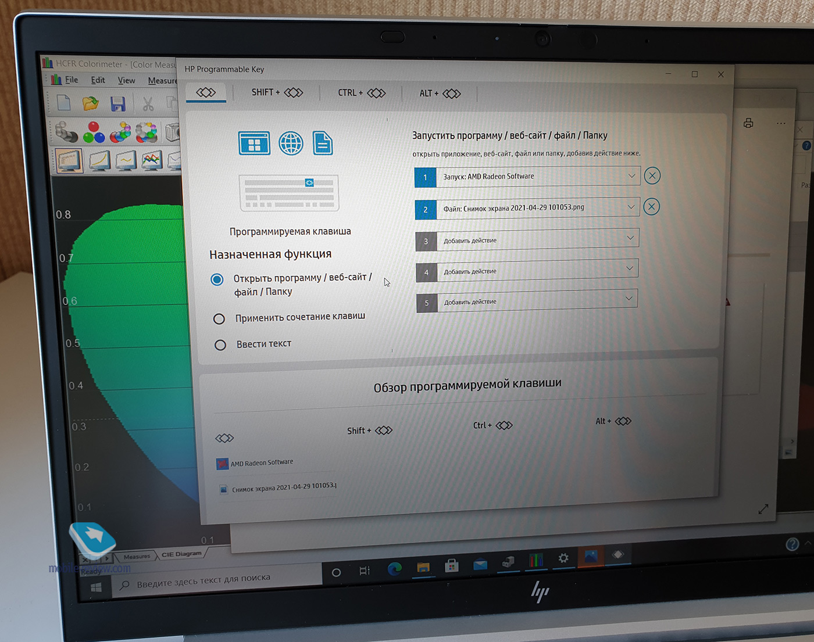Click the yellow wave monitor graph icon in HCFR

[126, 160]
